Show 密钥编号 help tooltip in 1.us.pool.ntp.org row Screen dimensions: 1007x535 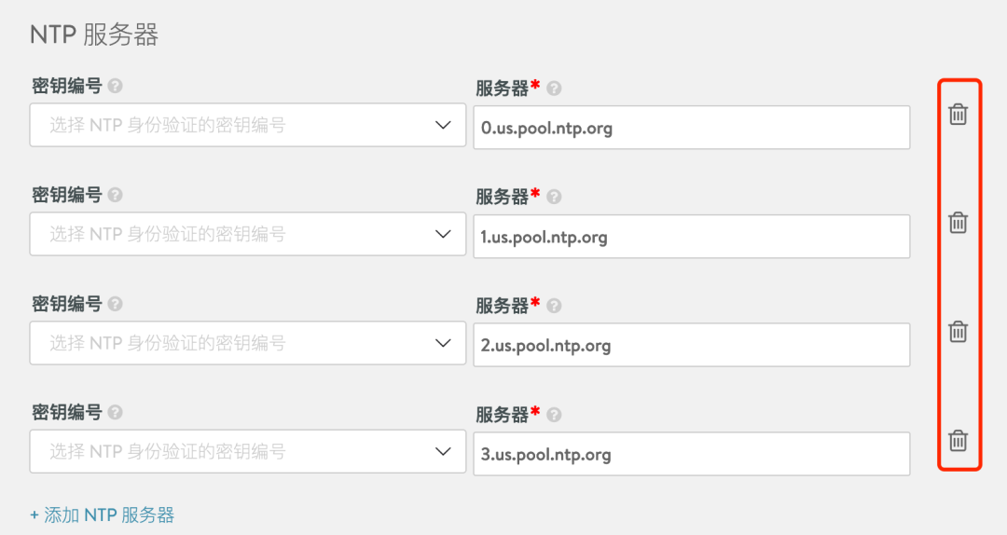tap(115, 195)
